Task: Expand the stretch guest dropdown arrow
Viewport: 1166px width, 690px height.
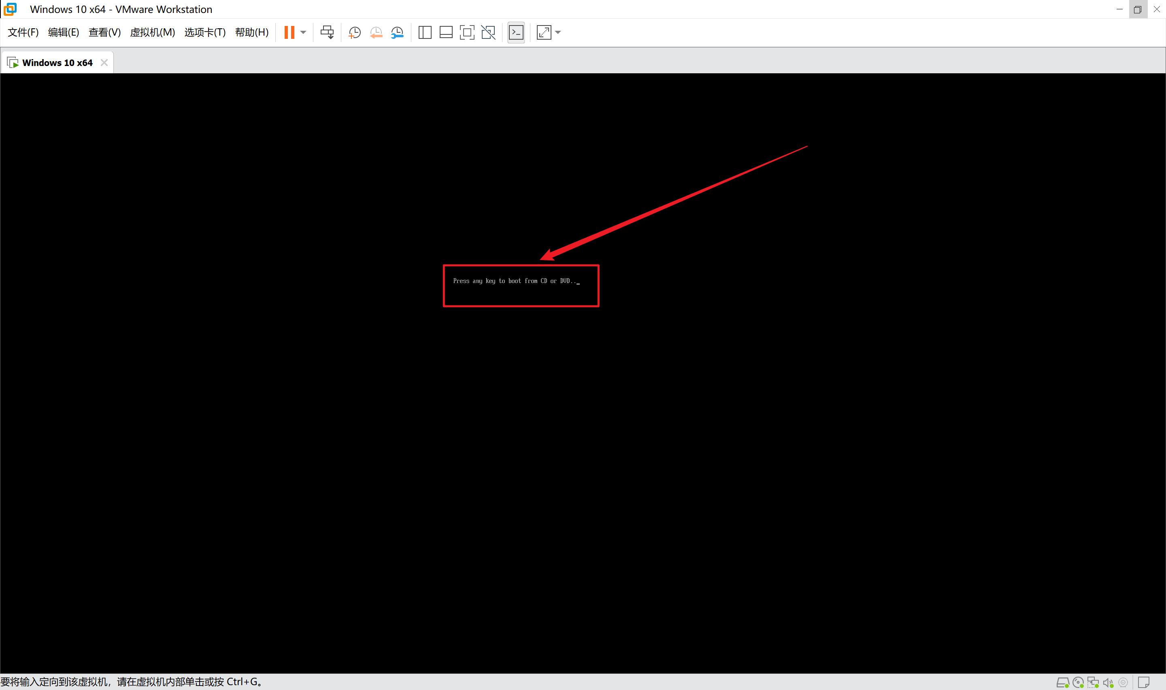Action: coord(558,32)
